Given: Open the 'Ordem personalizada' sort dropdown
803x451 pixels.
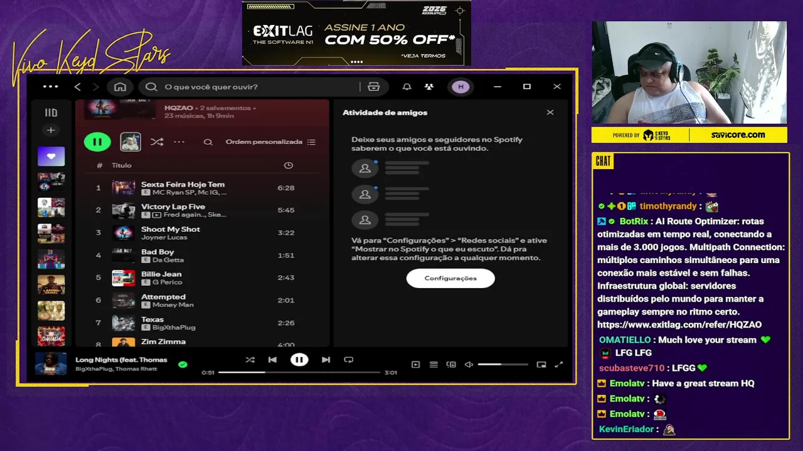Looking at the screenshot, I should click(x=270, y=142).
